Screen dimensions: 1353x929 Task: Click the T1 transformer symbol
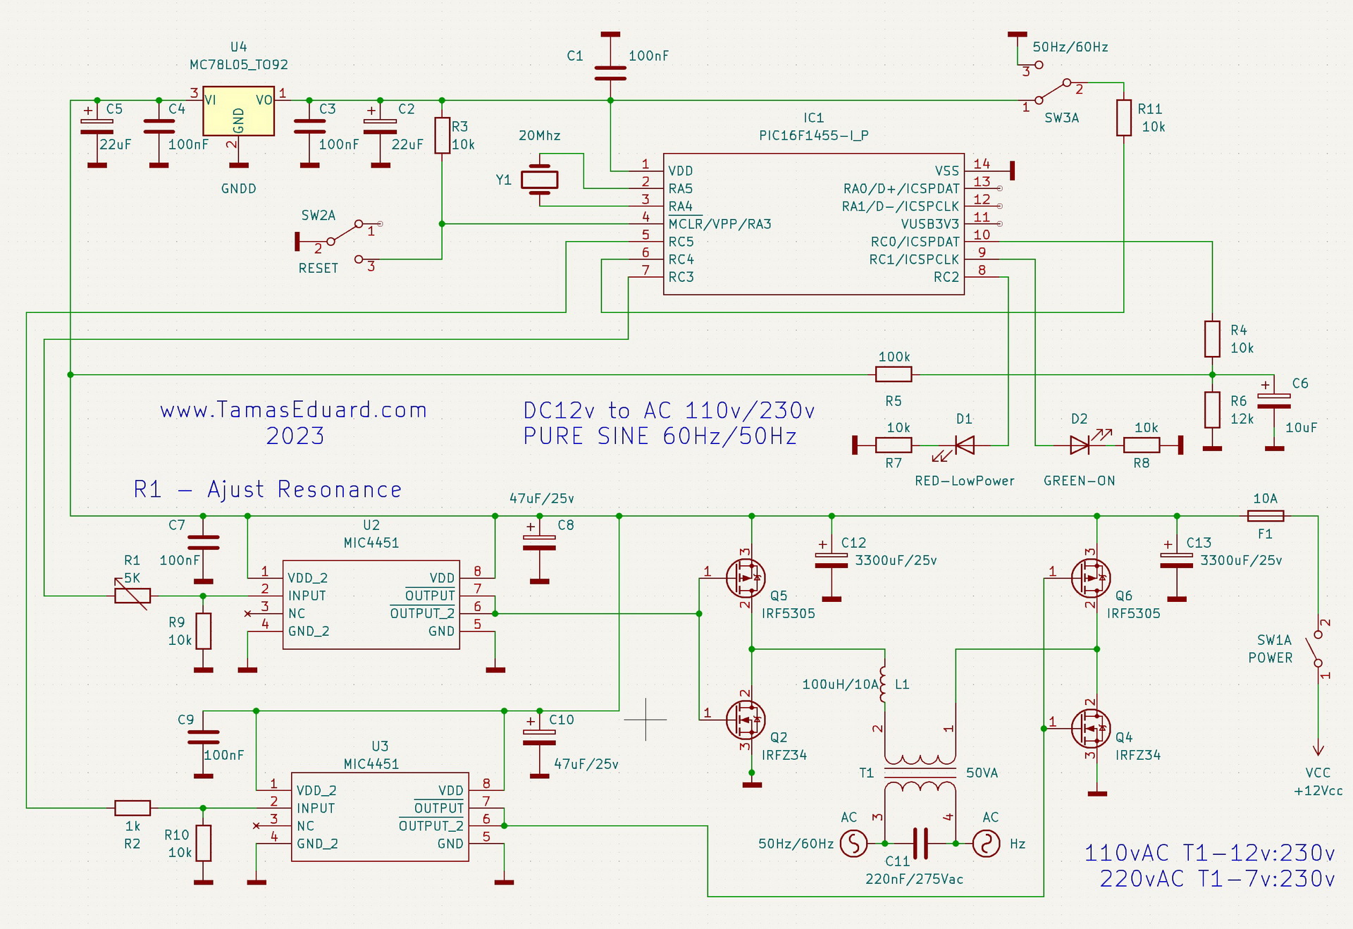click(x=920, y=773)
